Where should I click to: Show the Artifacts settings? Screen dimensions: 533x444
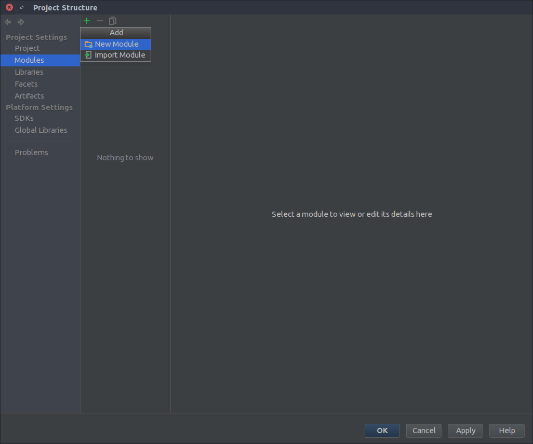(29, 96)
